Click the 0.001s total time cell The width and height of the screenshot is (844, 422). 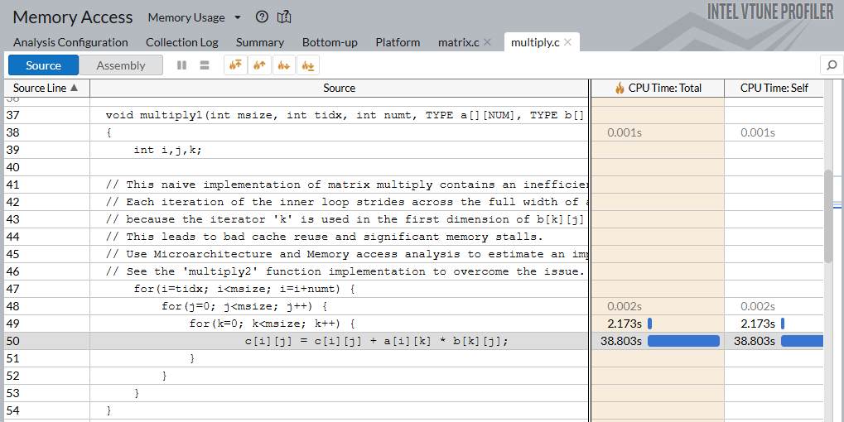[x=625, y=132]
